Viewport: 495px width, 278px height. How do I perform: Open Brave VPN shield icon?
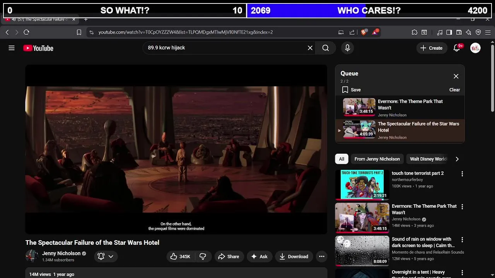click(478, 32)
